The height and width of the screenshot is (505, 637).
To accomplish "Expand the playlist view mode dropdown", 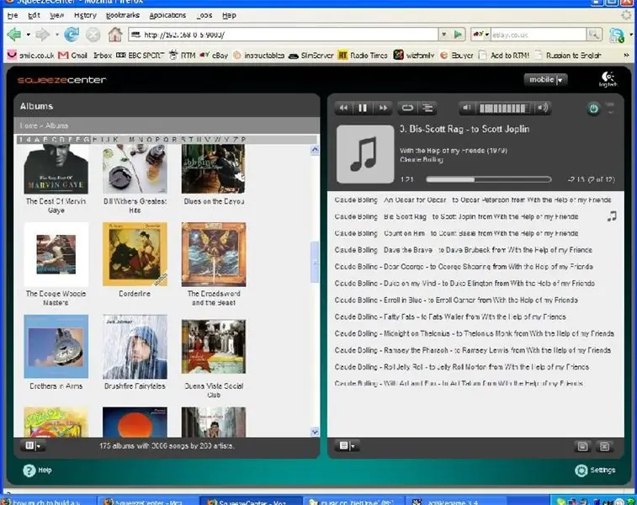I will pos(347,446).
